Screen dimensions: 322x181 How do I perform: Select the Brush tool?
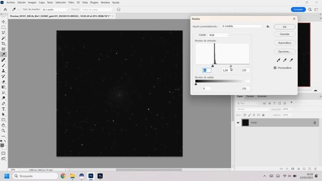point(4,65)
